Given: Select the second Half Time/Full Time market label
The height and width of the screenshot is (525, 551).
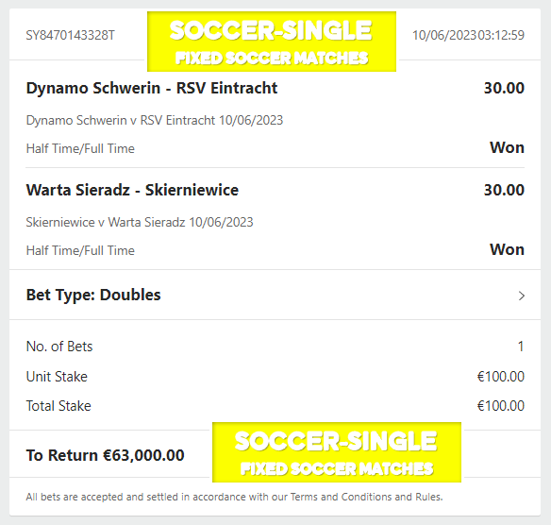Looking at the screenshot, I should [80, 251].
